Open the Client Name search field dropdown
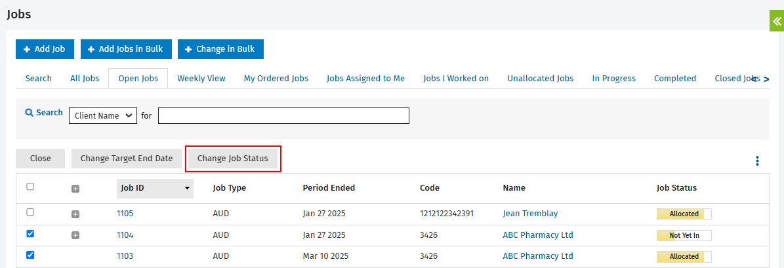The image size is (784, 268). [x=103, y=115]
